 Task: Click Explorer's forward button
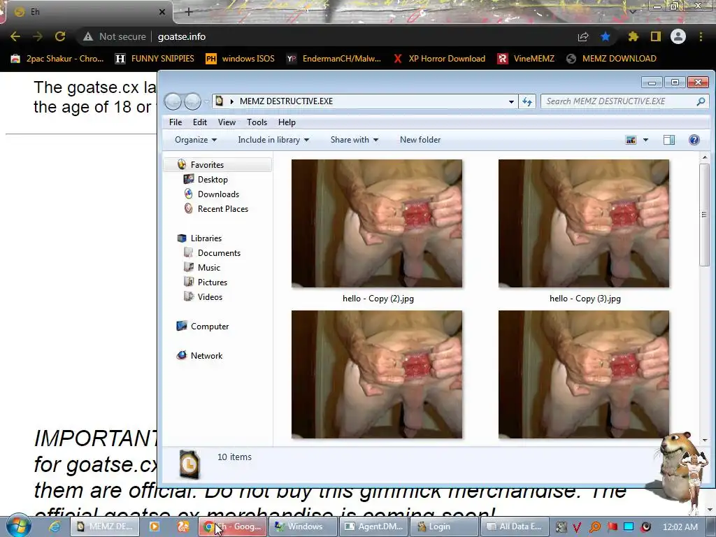pos(192,101)
